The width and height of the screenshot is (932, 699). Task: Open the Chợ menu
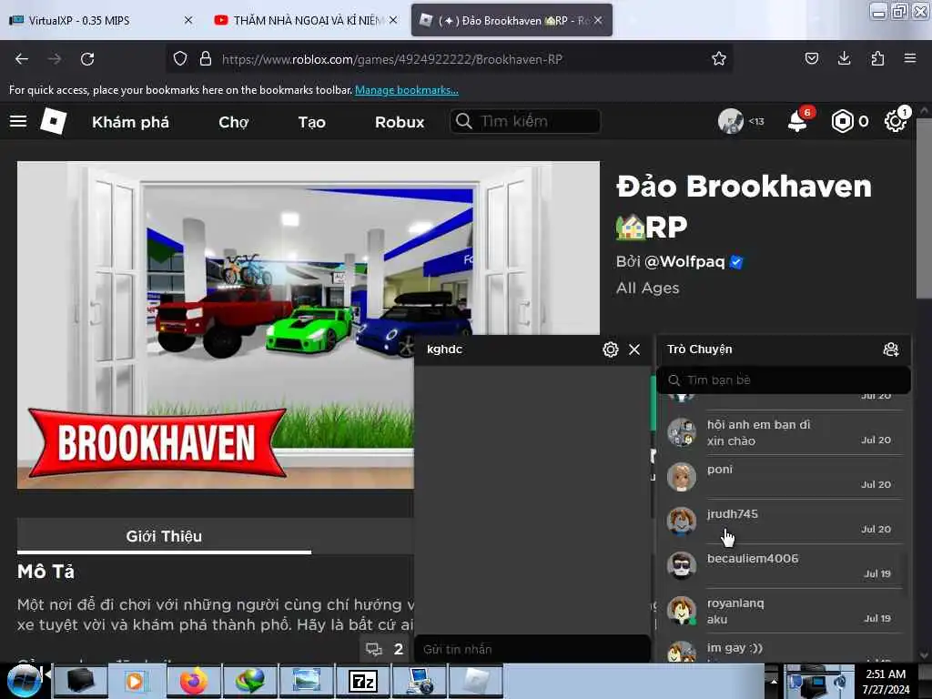click(234, 123)
